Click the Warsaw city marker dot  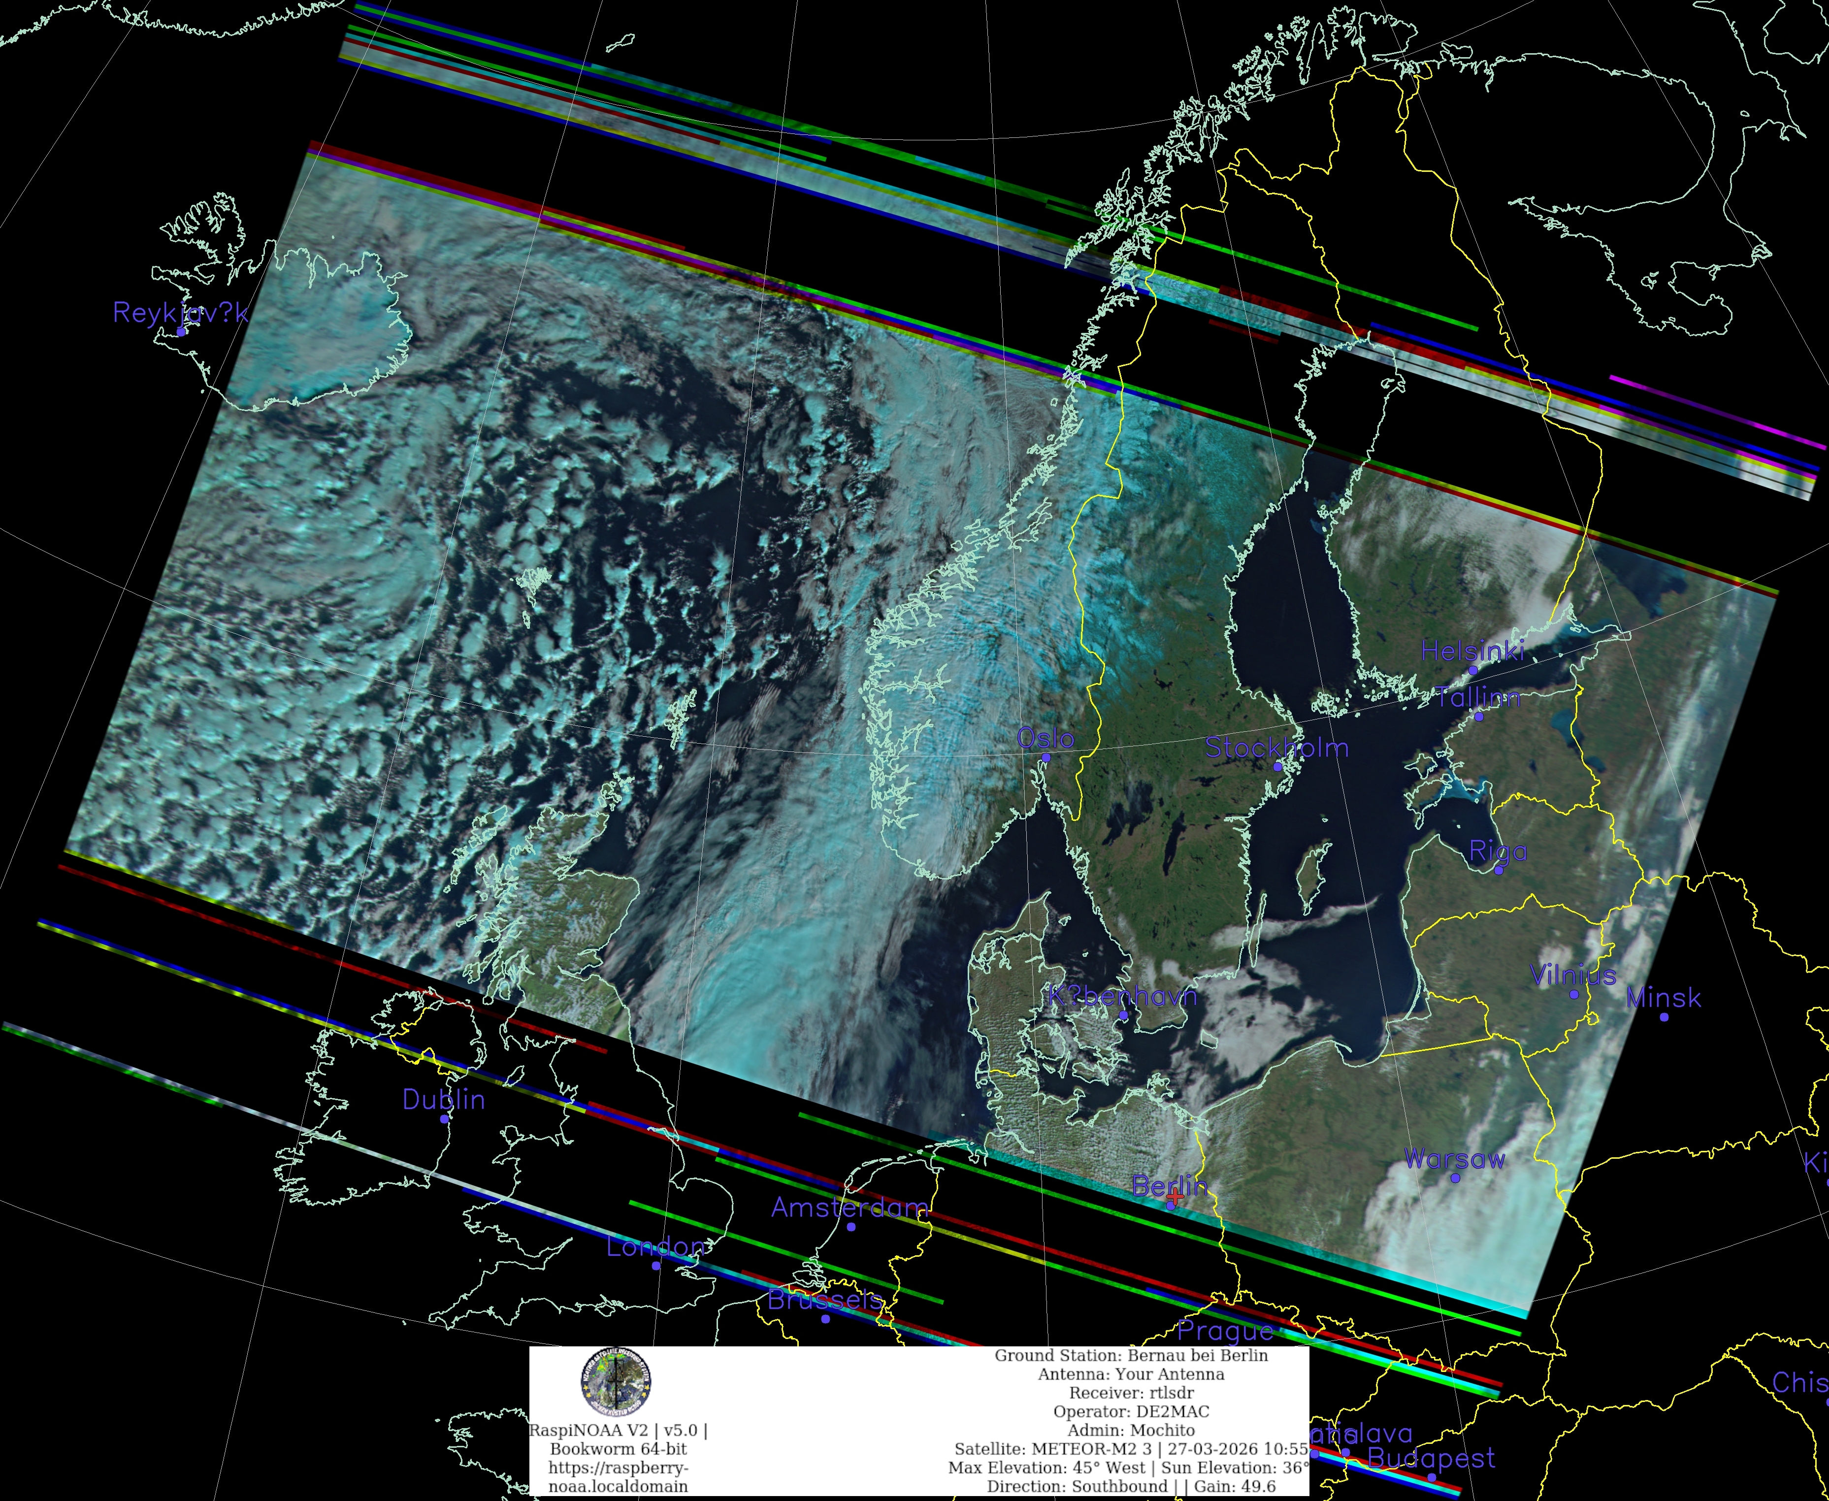[x=1455, y=1177]
